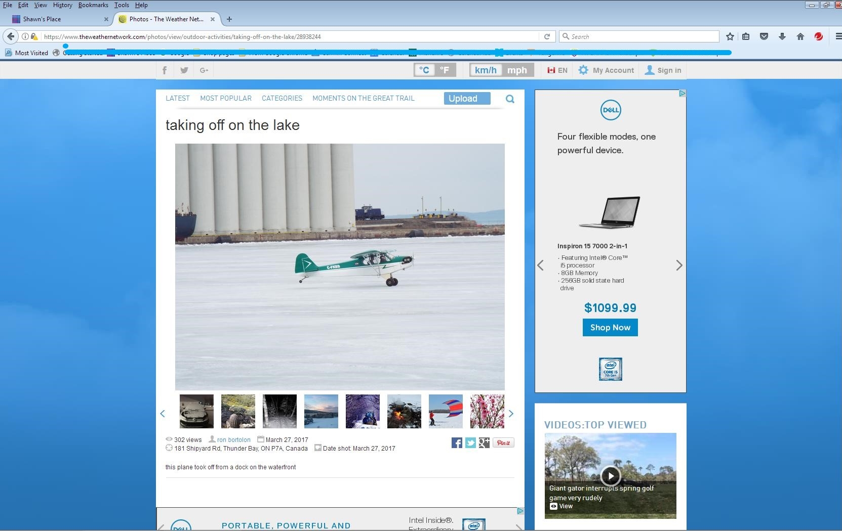Play the giant gator video
Screen dimensions: 842x531
(x=610, y=475)
